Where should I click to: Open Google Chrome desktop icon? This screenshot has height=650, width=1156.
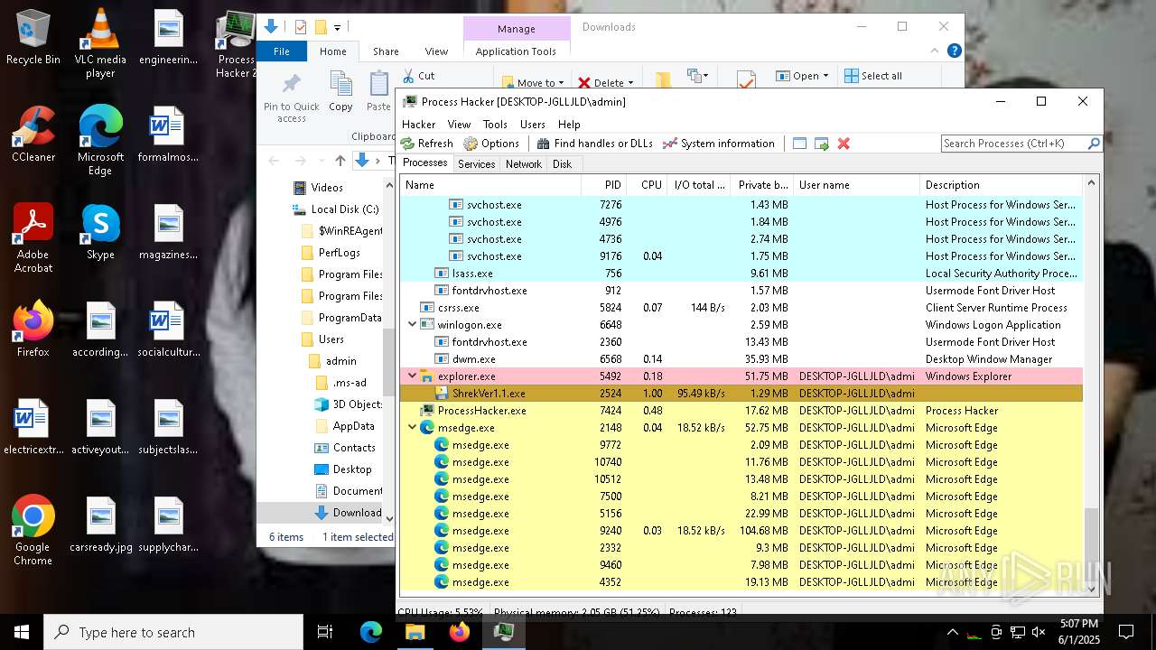click(33, 531)
